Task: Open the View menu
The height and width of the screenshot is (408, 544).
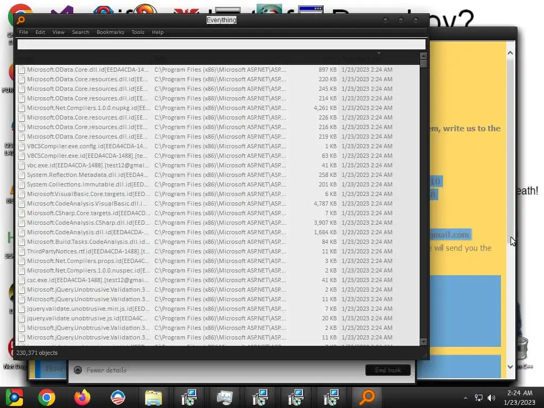Action: tap(58, 32)
